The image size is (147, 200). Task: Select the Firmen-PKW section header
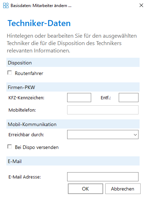(x=73, y=87)
